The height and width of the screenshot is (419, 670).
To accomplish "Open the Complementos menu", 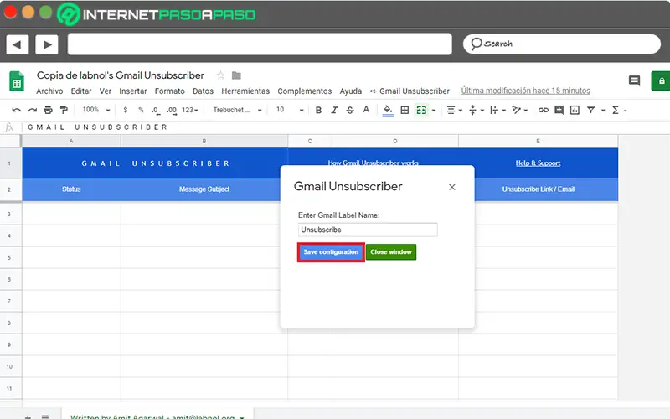I will coord(305,91).
